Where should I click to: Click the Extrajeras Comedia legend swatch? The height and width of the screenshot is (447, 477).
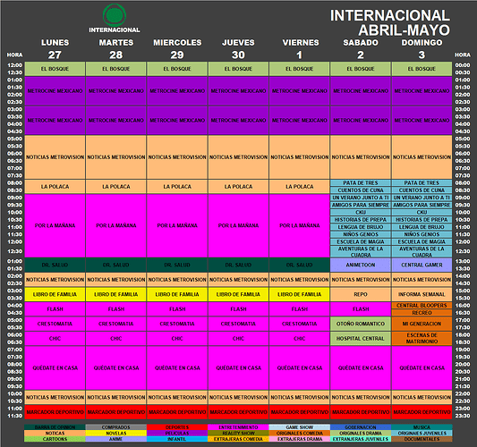pyautogui.click(x=238, y=439)
